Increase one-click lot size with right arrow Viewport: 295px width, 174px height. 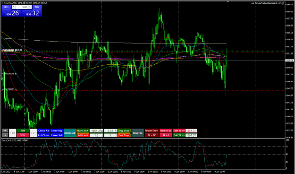[30, 7]
